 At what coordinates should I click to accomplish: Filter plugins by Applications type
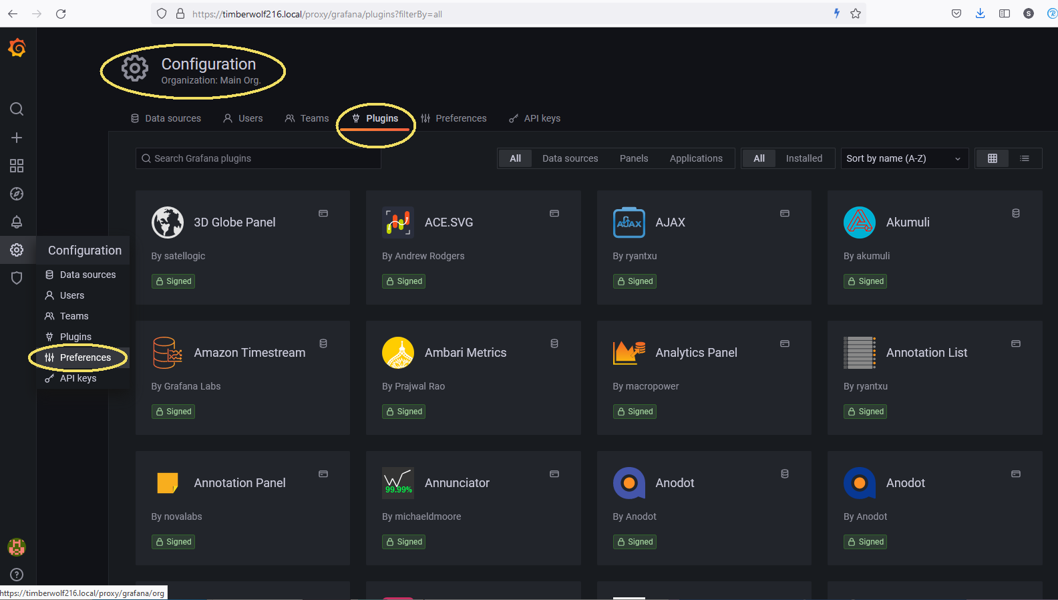pos(696,158)
